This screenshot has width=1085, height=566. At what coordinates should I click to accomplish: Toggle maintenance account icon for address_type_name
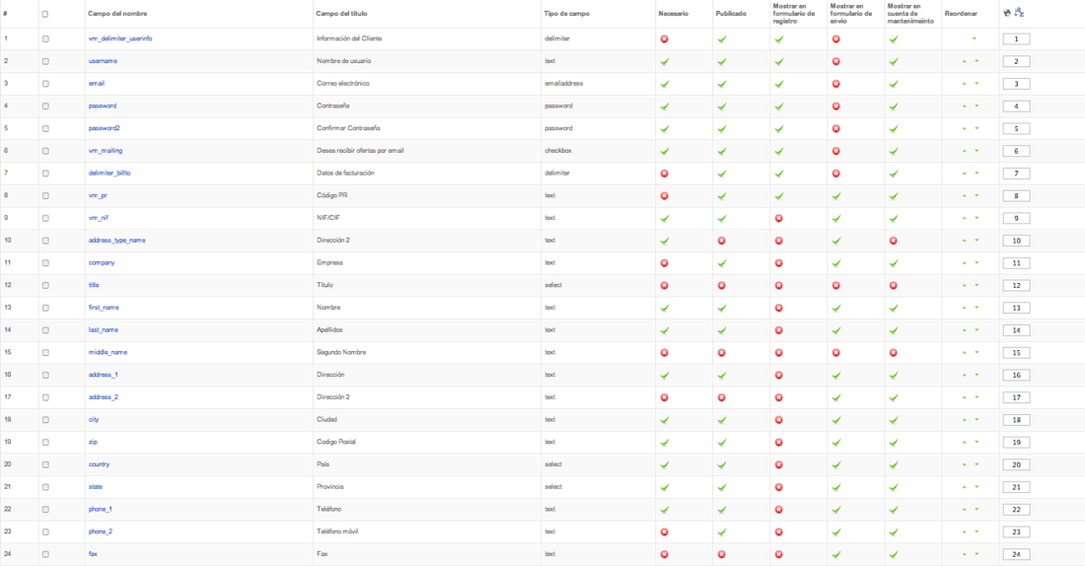894,241
